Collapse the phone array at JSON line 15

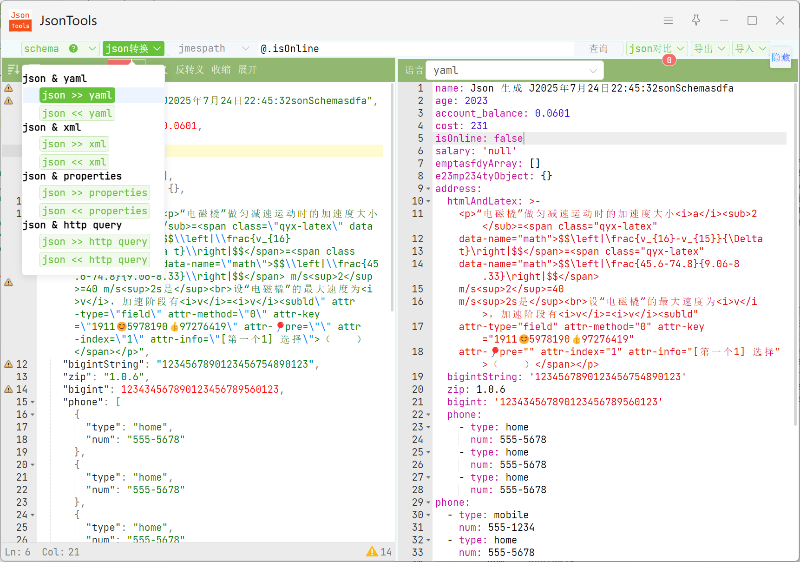(x=33, y=403)
